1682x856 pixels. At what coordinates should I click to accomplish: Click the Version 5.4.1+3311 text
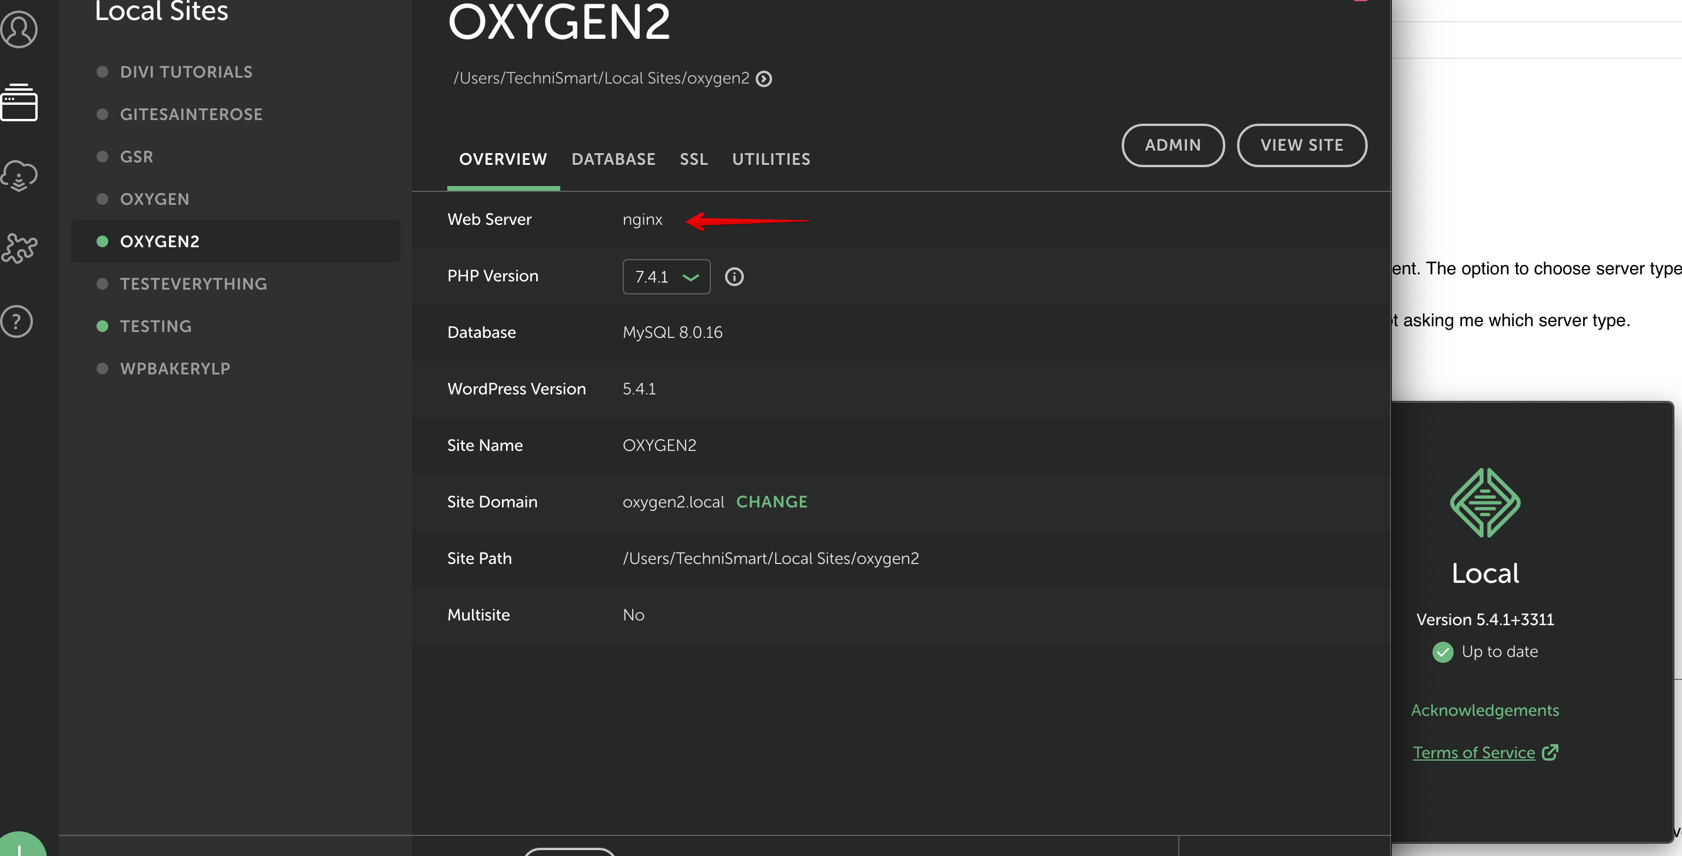pyautogui.click(x=1485, y=620)
